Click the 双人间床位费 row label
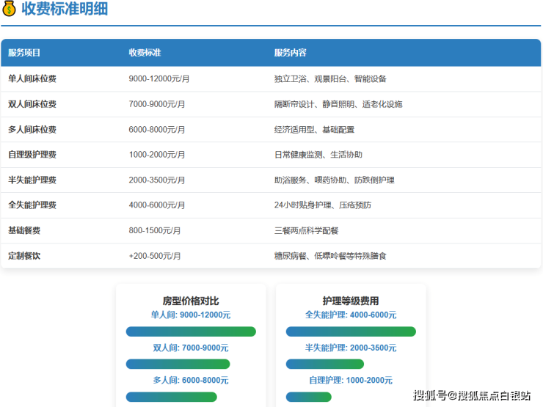 point(32,104)
